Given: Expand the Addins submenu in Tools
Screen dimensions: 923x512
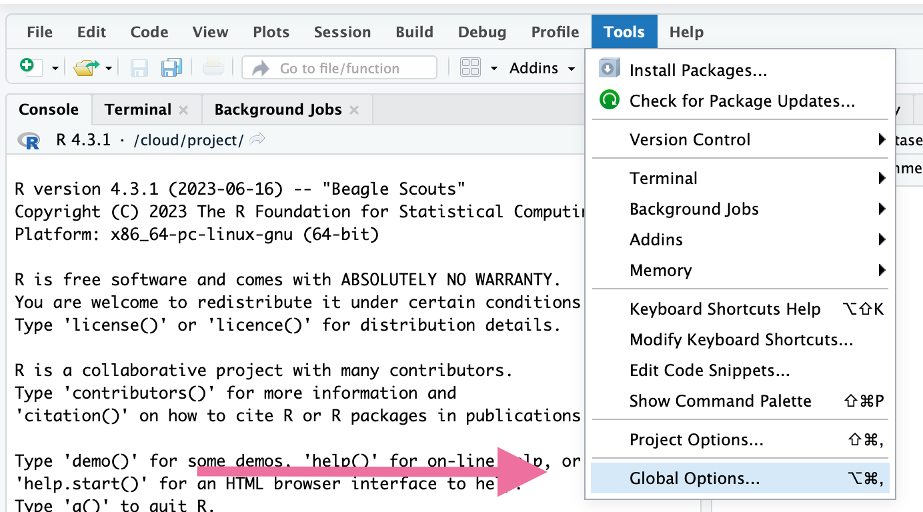Looking at the screenshot, I should coord(740,239).
